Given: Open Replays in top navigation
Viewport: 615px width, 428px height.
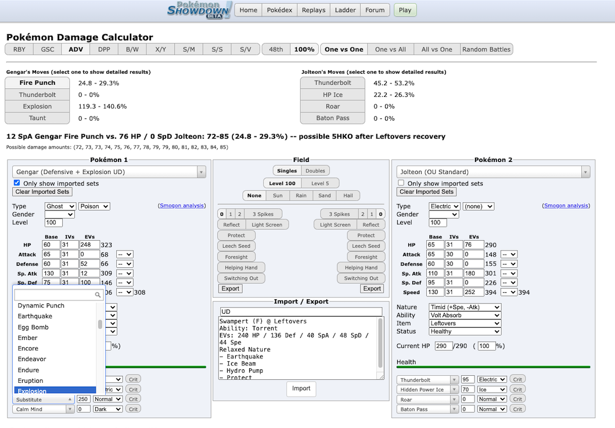Looking at the screenshot, I should 314,10.
